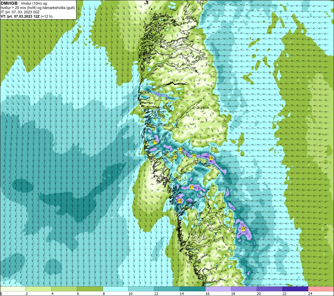Click legend scale number "12"
334x296 pixels.
[x=156, y=294]
